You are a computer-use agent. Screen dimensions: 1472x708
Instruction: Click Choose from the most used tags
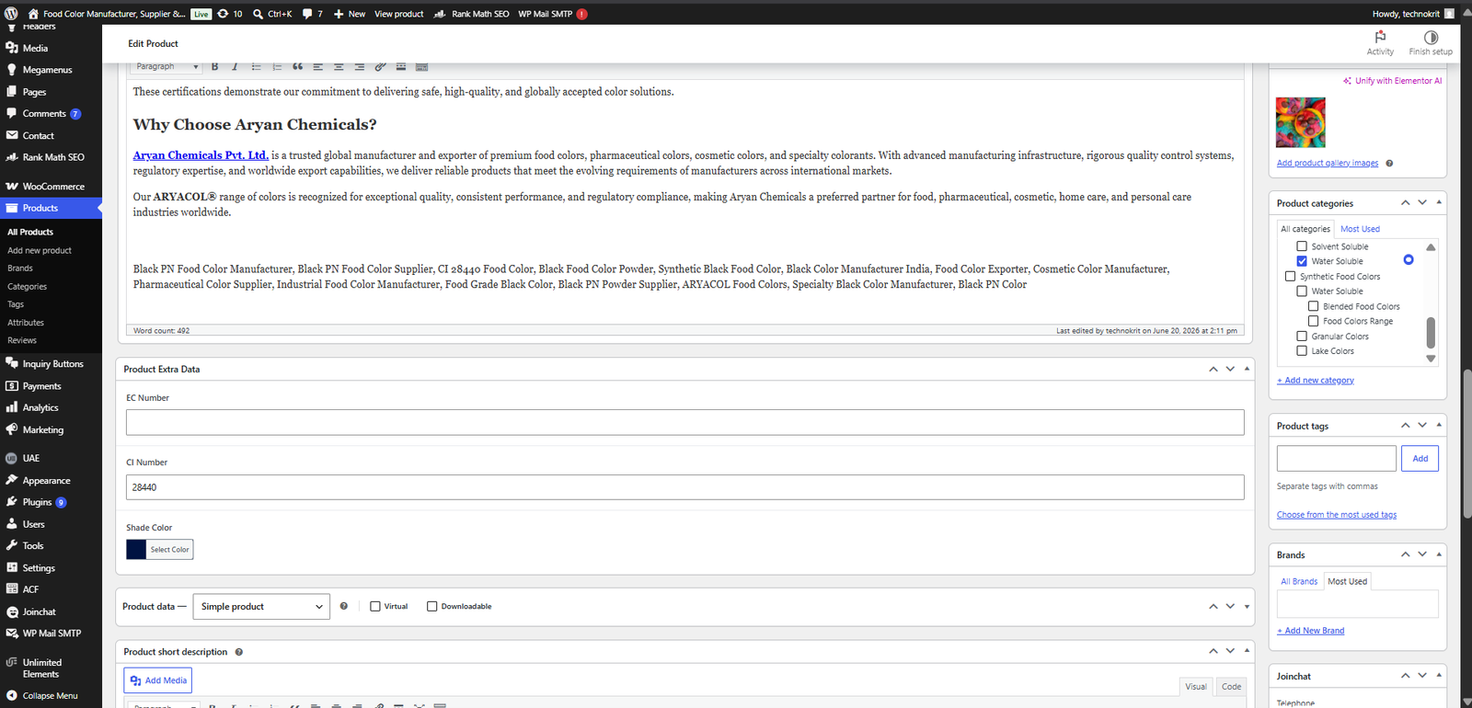tap(1337, 515)
